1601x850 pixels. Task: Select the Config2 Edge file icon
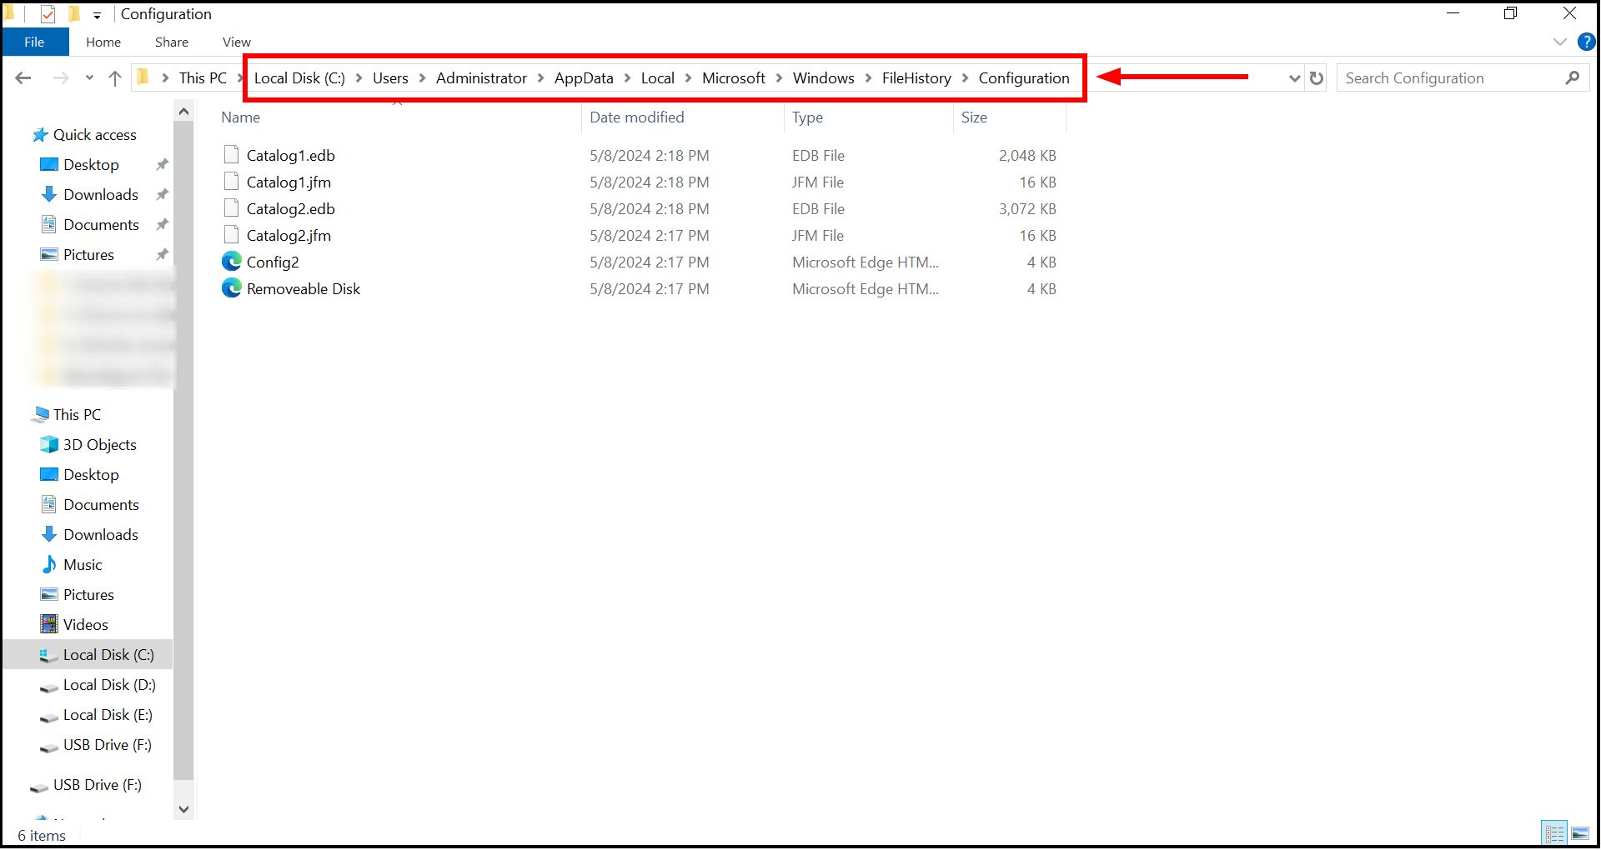tap(231, 262)
